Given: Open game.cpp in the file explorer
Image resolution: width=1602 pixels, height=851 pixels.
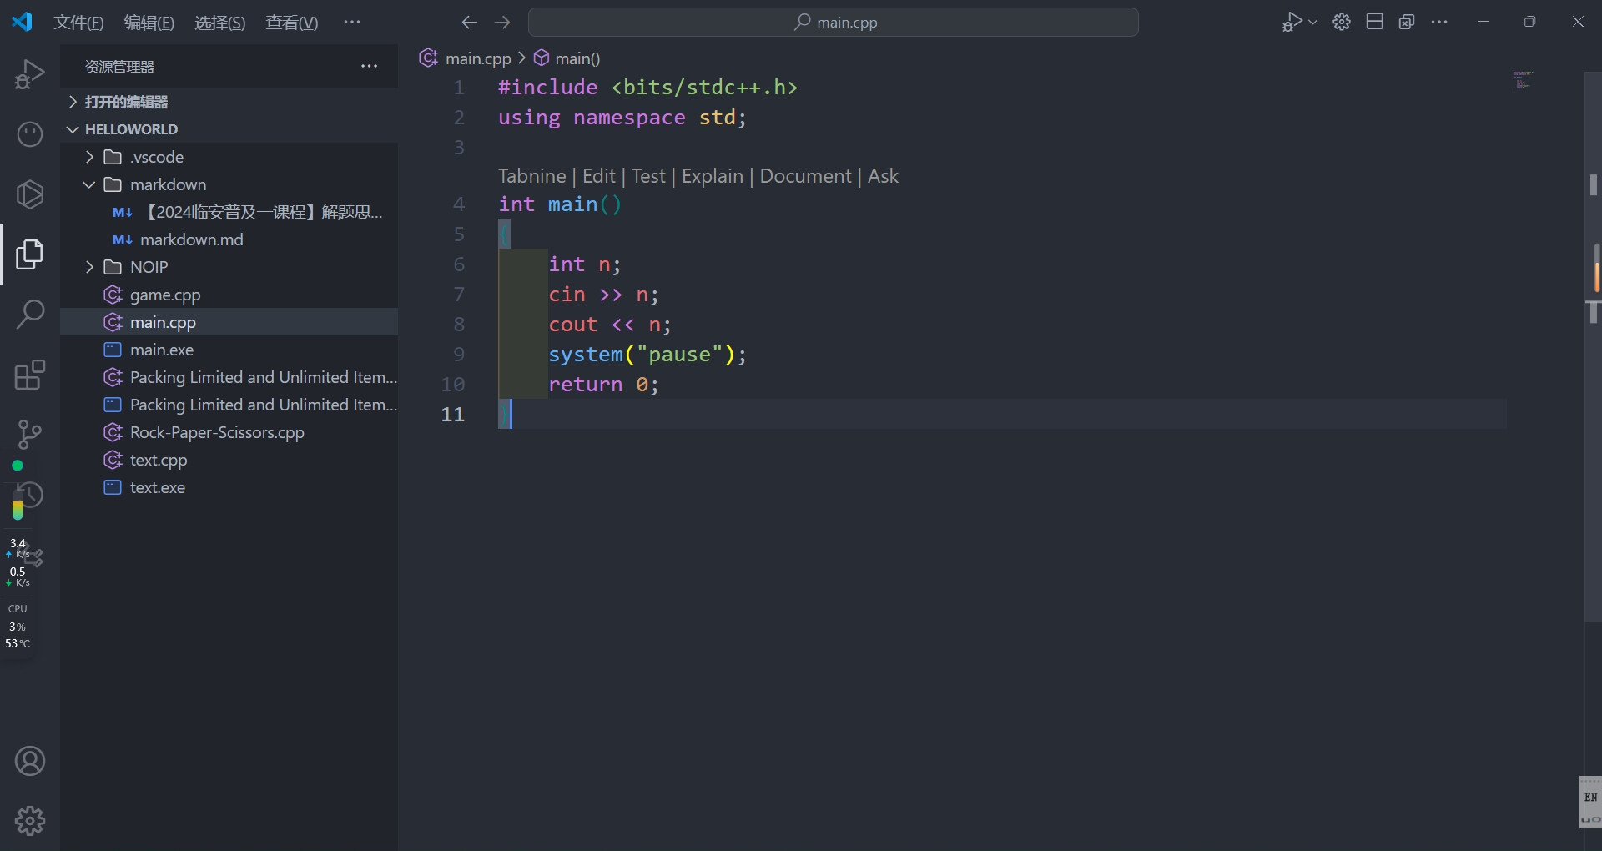Looking at the screenshot, I should 165,295.
